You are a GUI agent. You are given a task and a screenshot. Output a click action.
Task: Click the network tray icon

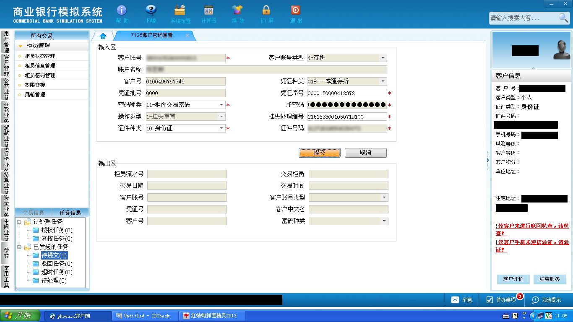[x=540, y=316]
